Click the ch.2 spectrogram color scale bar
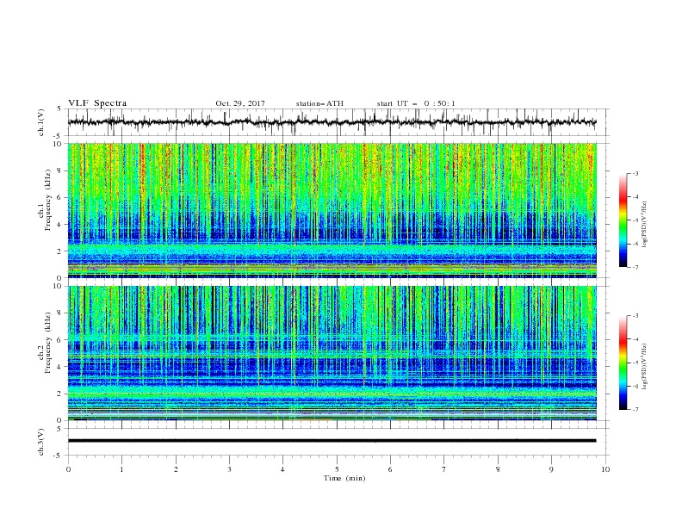Image resolution: width=682 pixels, height=527 pixels. (x=623, y=363)
